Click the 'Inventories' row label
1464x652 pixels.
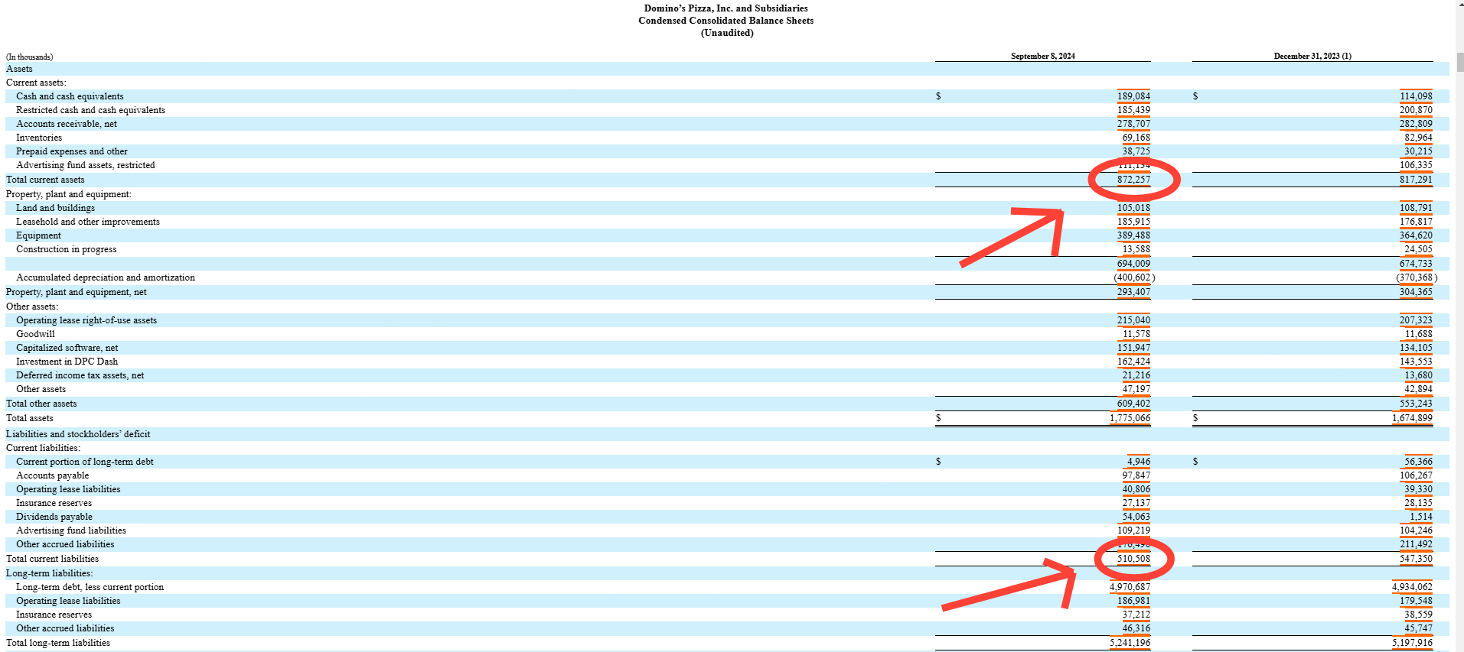39,138
